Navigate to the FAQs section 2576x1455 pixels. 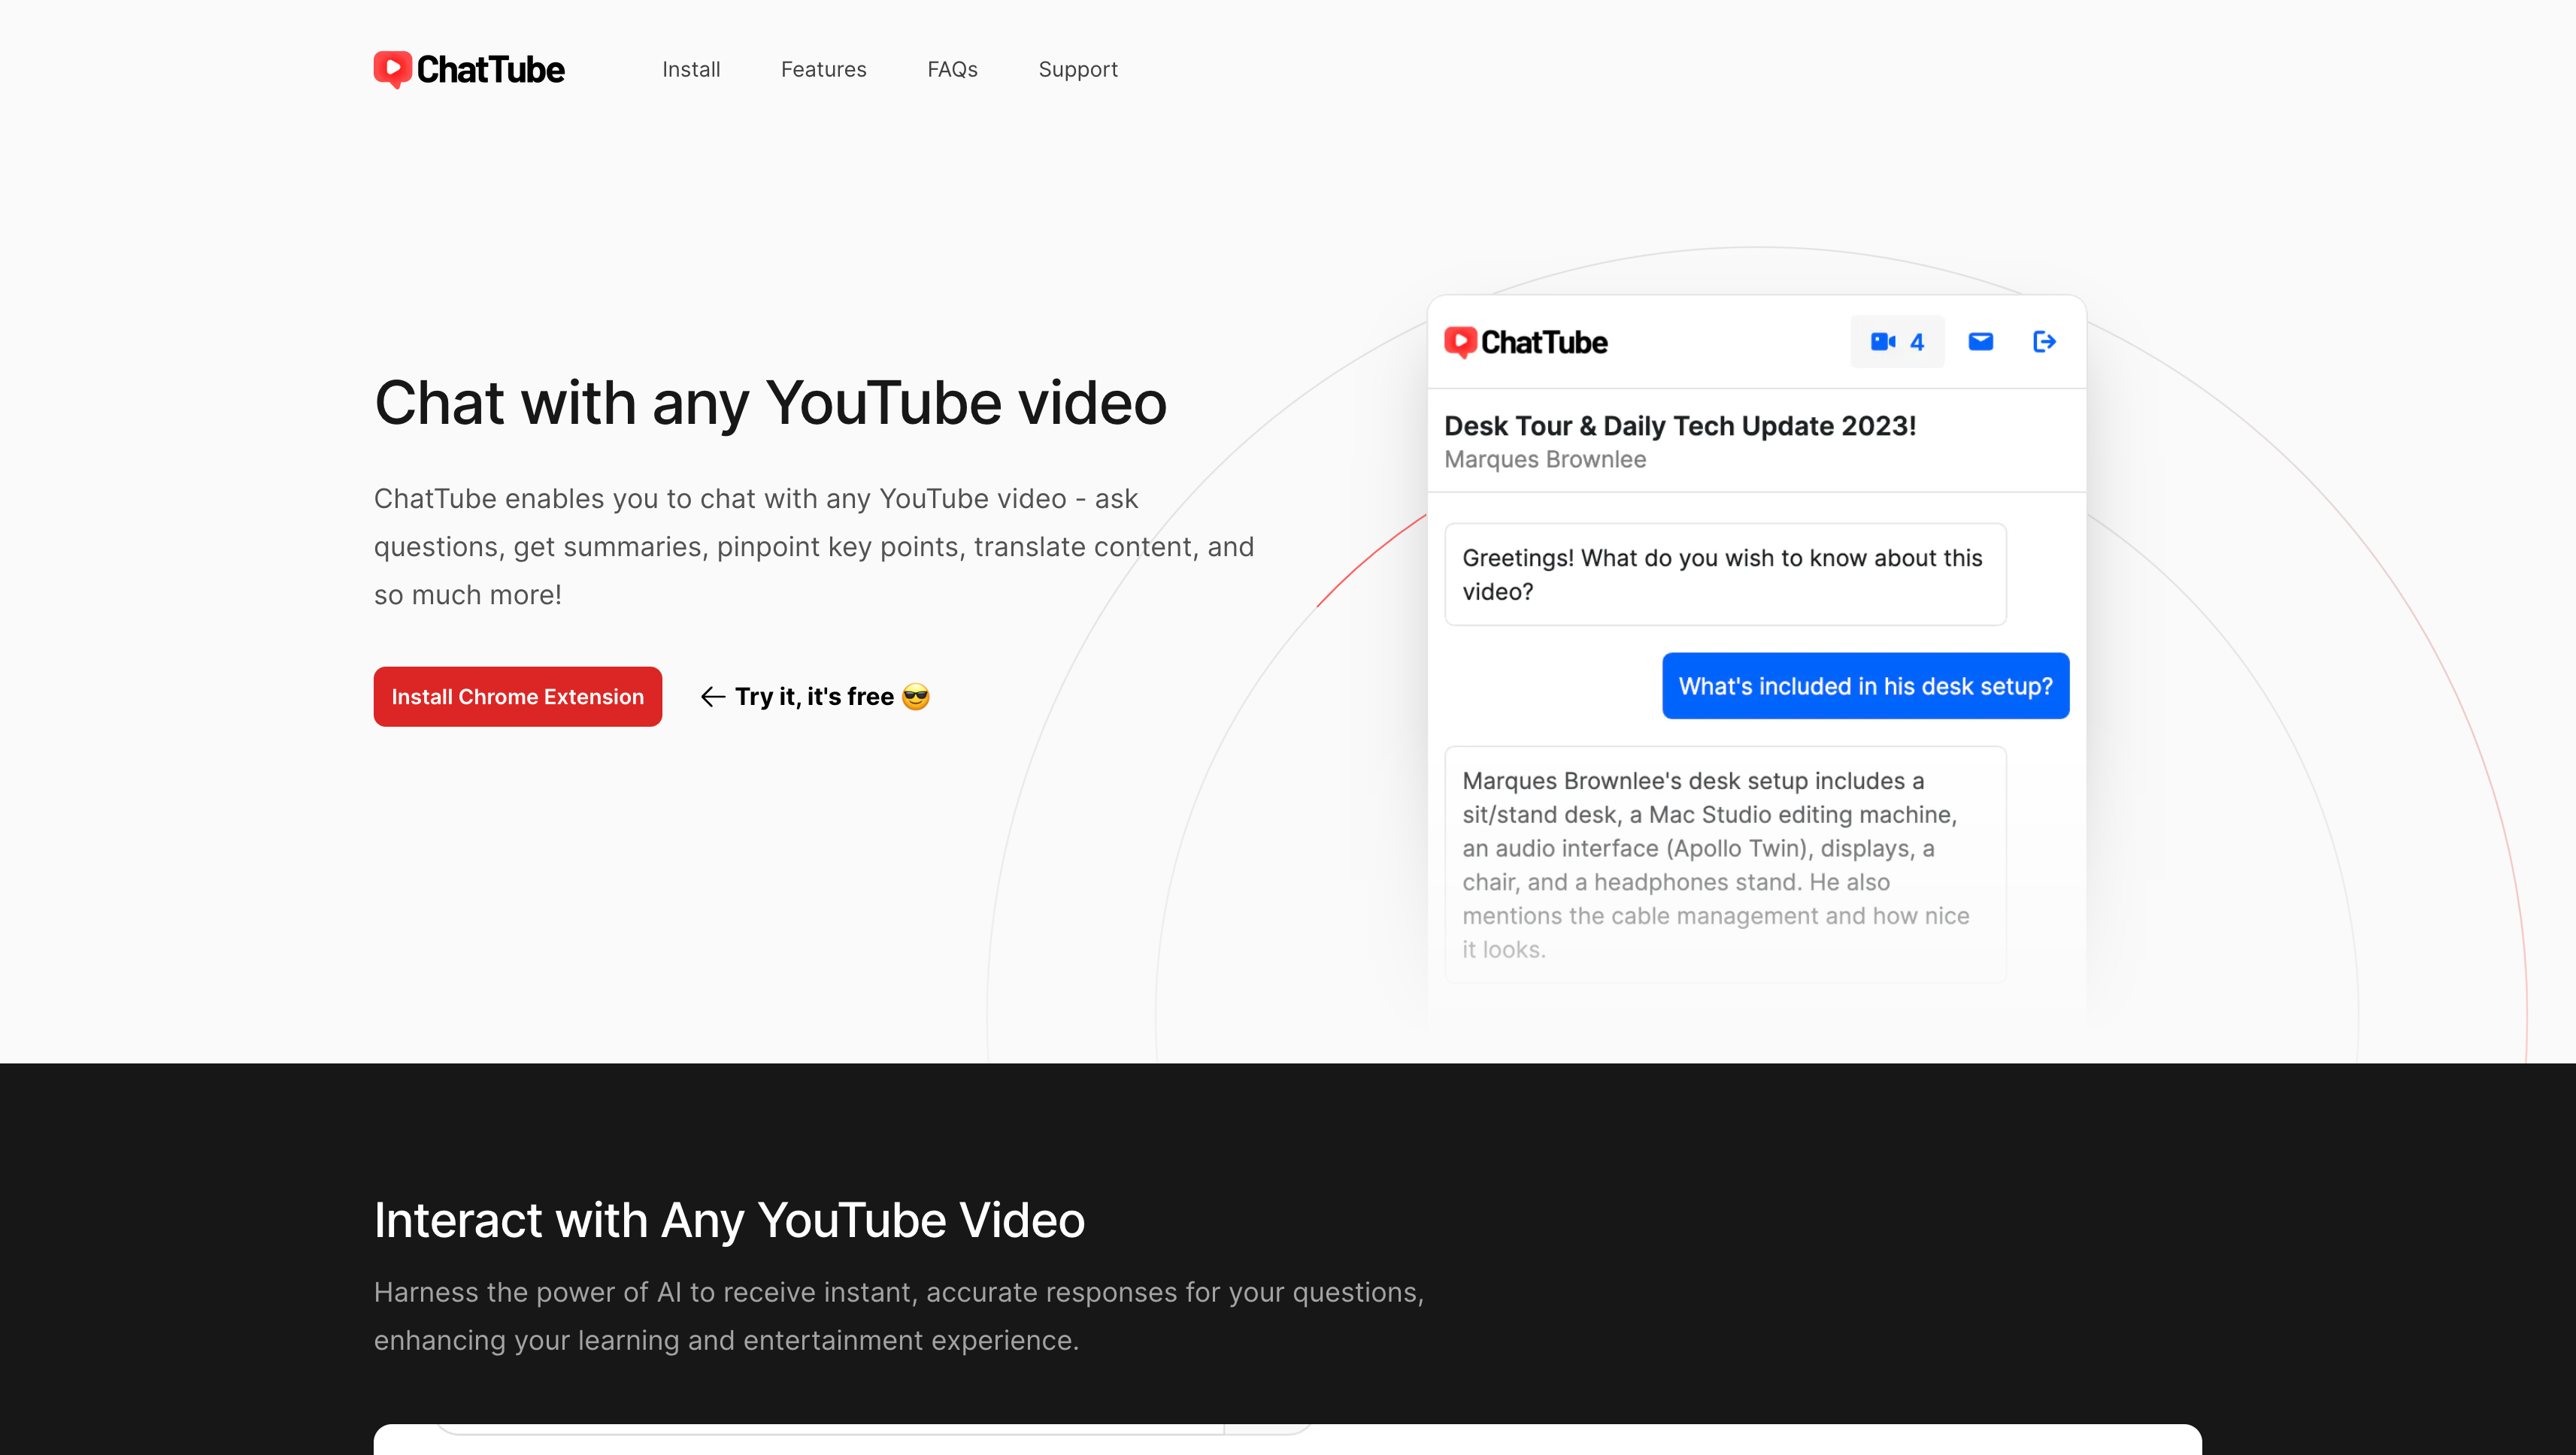[952, 69]
